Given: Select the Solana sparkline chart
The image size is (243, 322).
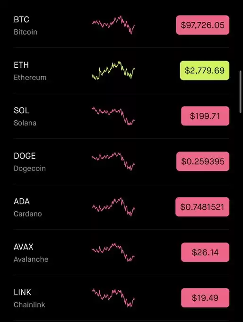Looking at the screenshot, I should pyautogui.click(x=113, y=116).
